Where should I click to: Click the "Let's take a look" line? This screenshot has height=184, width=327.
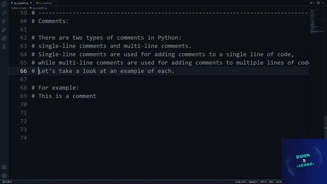103,71
